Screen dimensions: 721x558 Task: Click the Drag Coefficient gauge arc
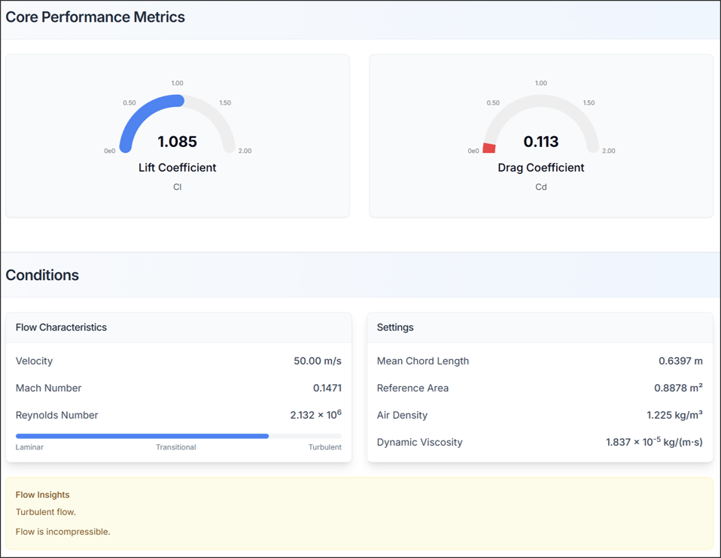click(541, 100)
